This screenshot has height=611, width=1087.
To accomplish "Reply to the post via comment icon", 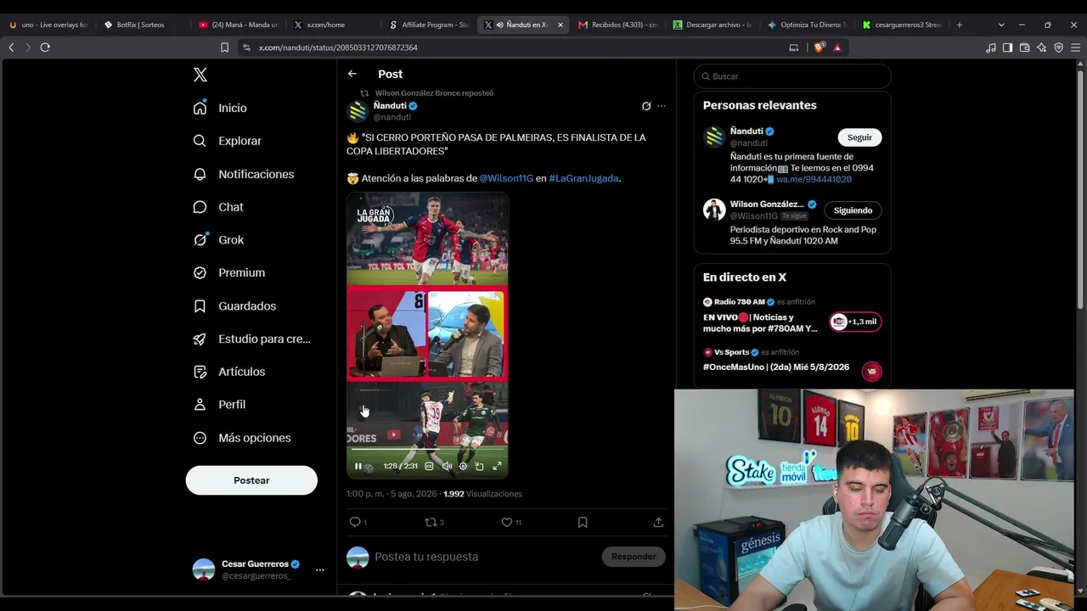I will pyautogui.click(x=358, y=523).
